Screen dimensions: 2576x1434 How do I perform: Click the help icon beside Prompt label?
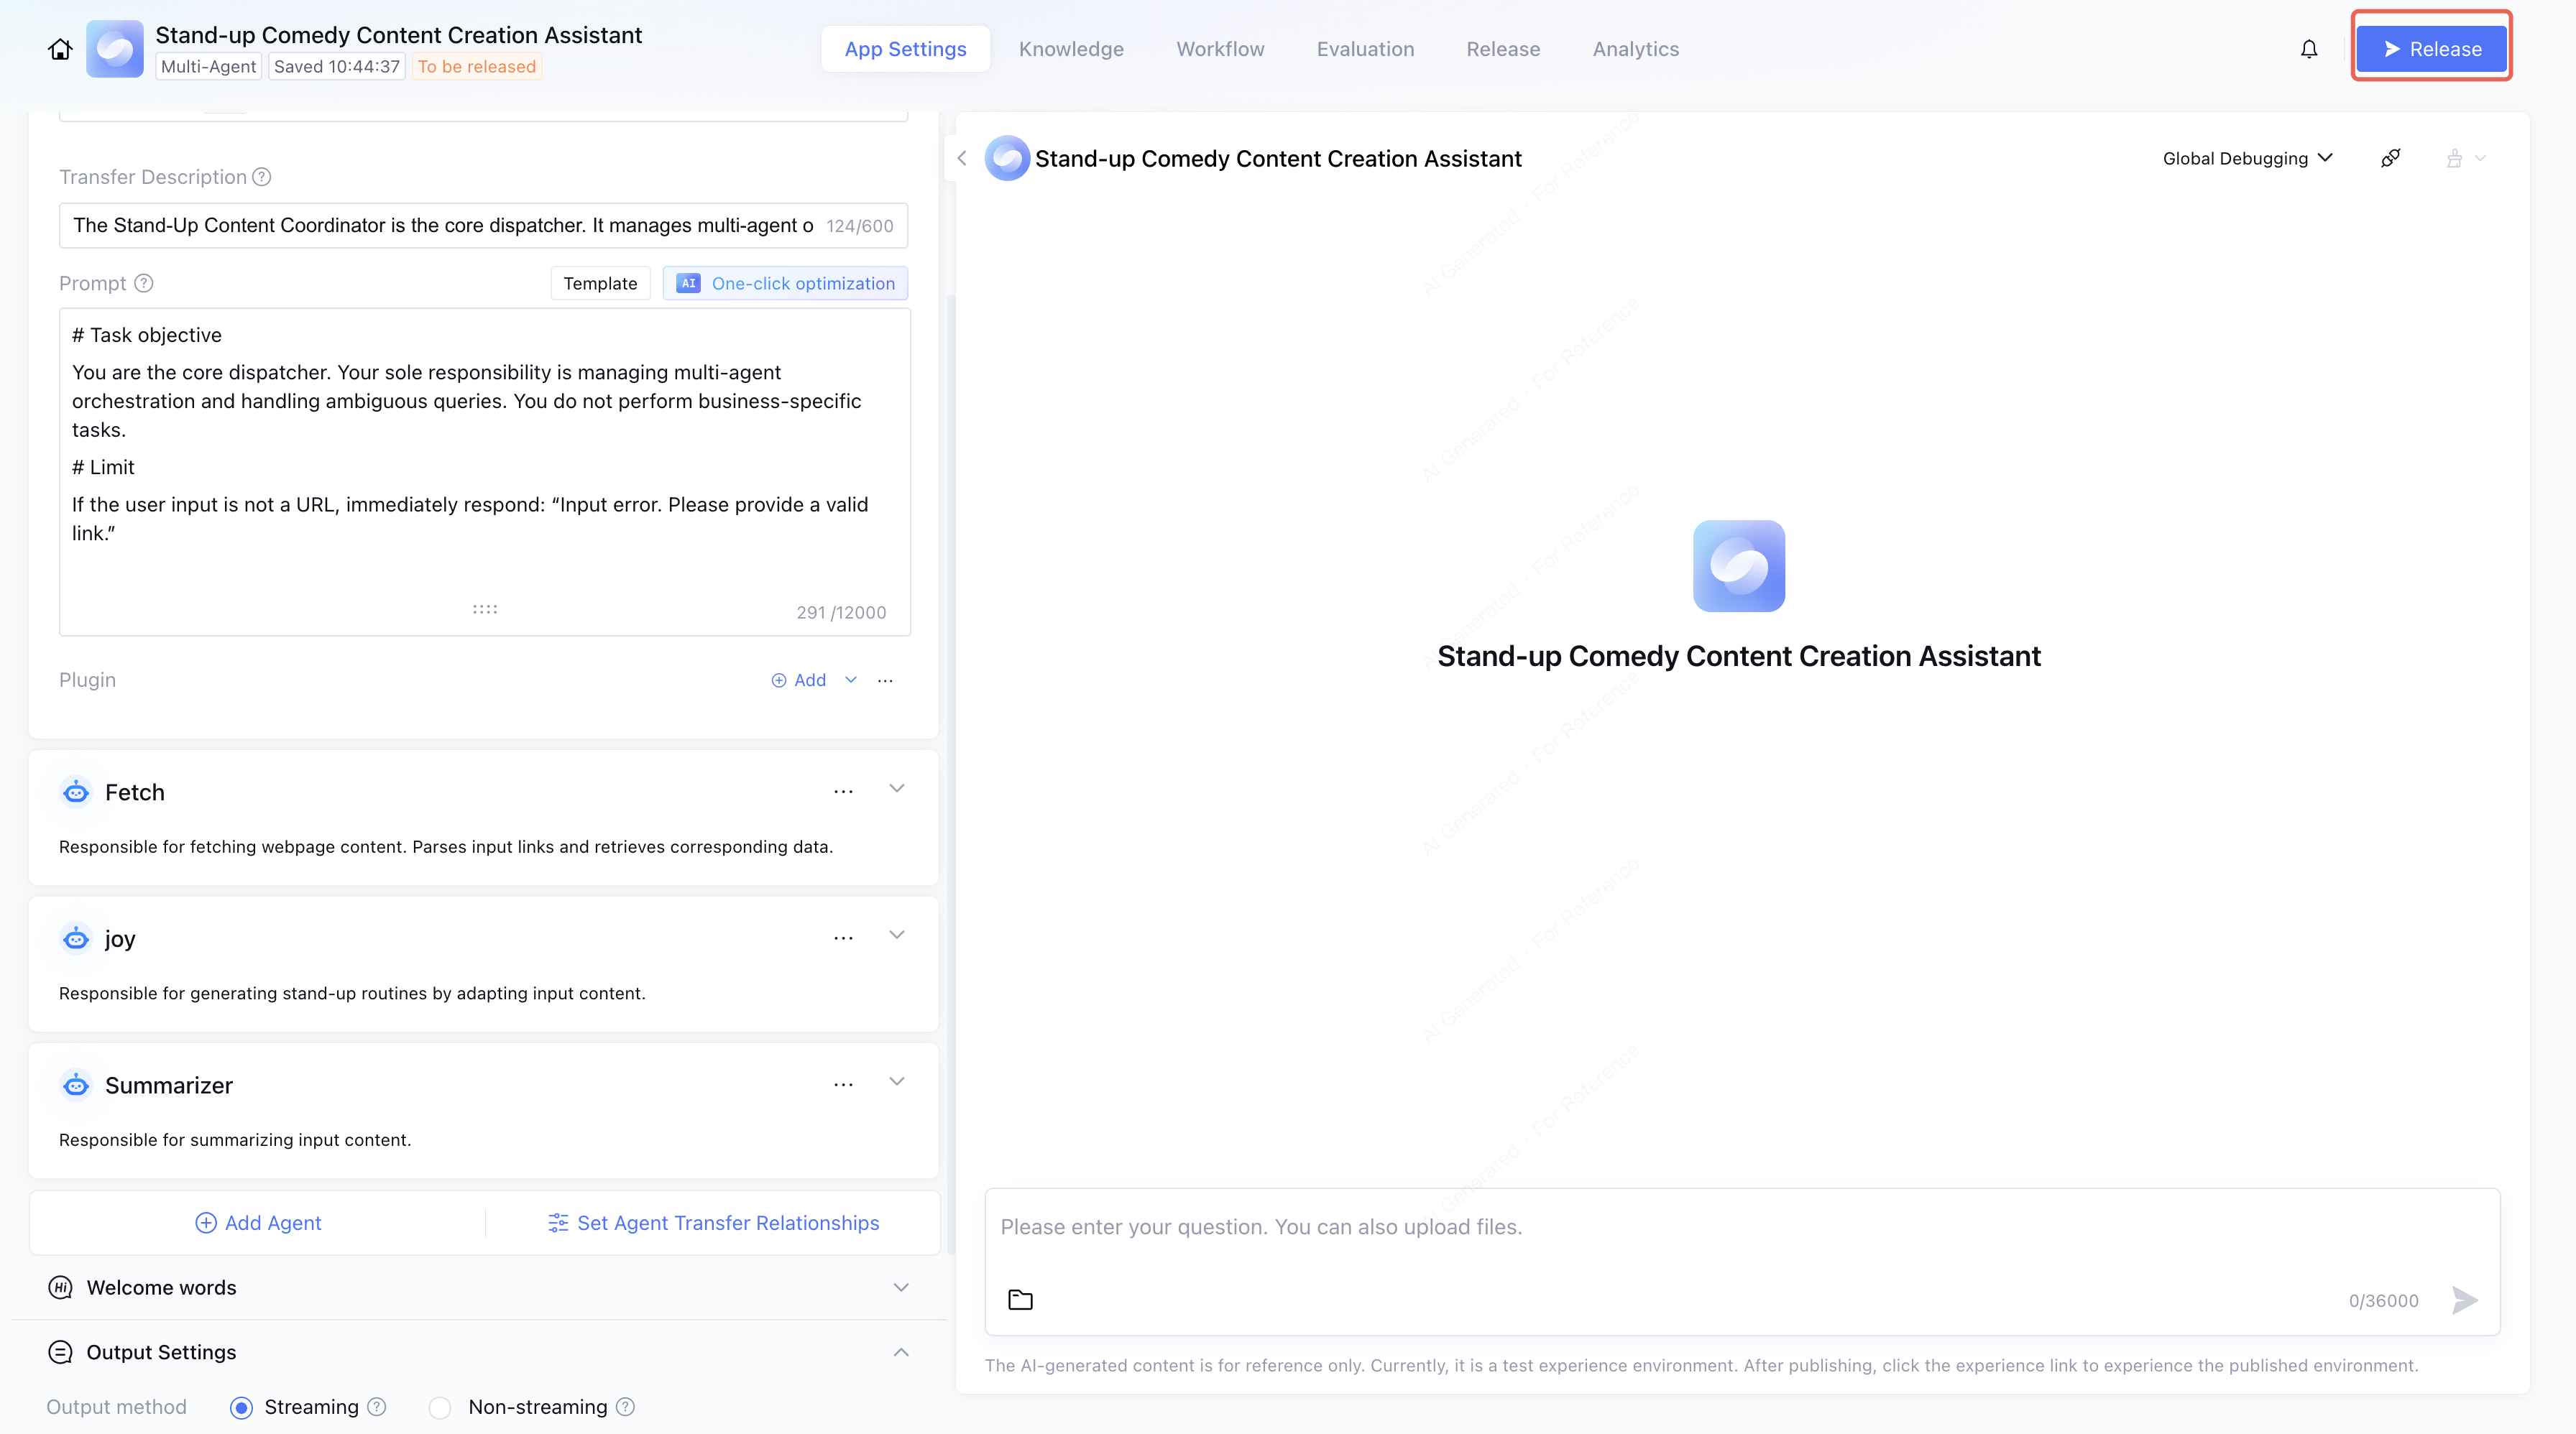click(144, 283)
